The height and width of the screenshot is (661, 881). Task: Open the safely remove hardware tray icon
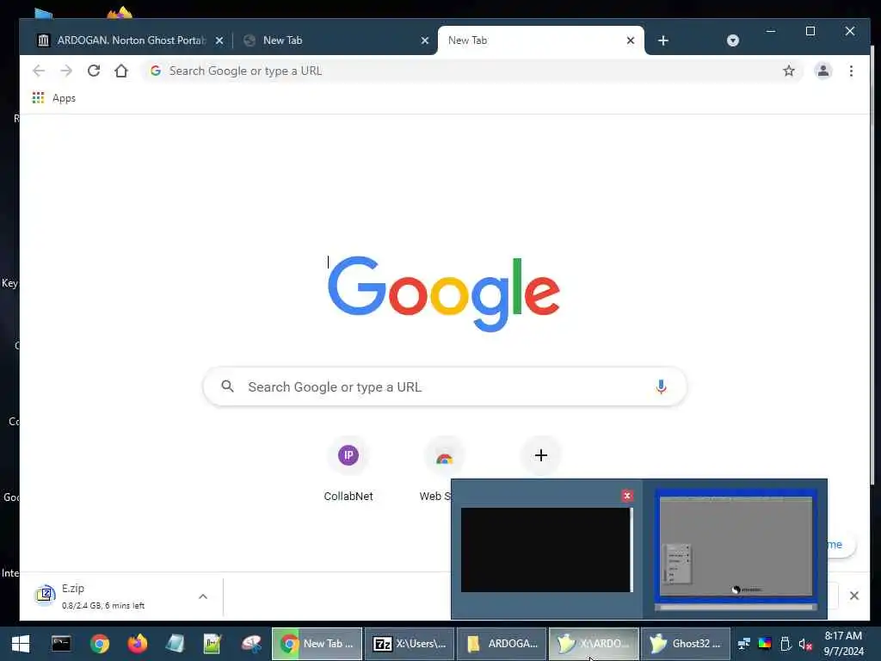pos(786,644)
